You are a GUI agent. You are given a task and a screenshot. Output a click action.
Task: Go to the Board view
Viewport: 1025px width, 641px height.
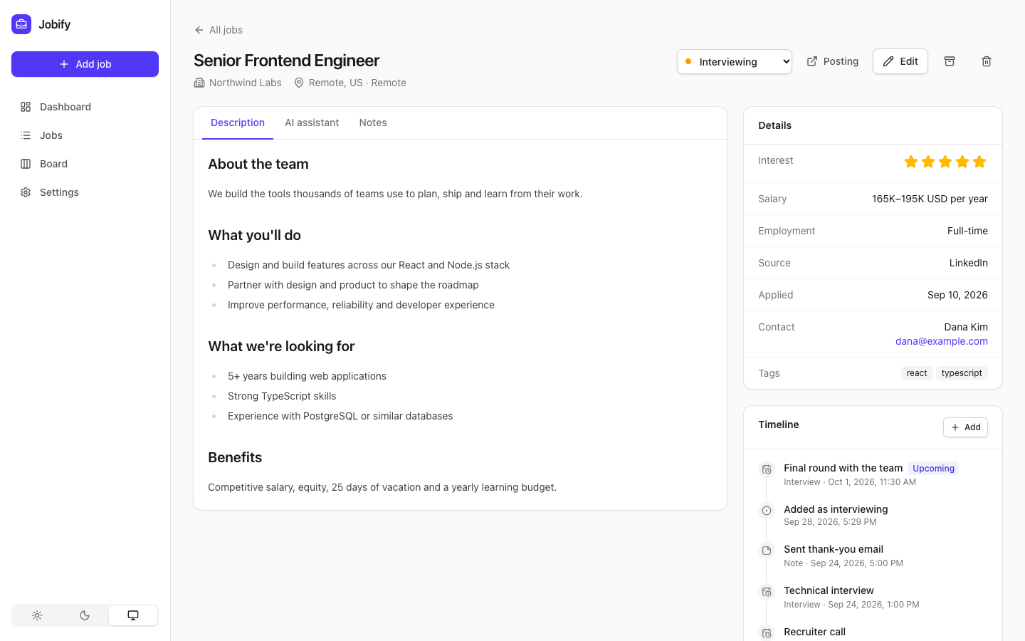pos(85,164)
